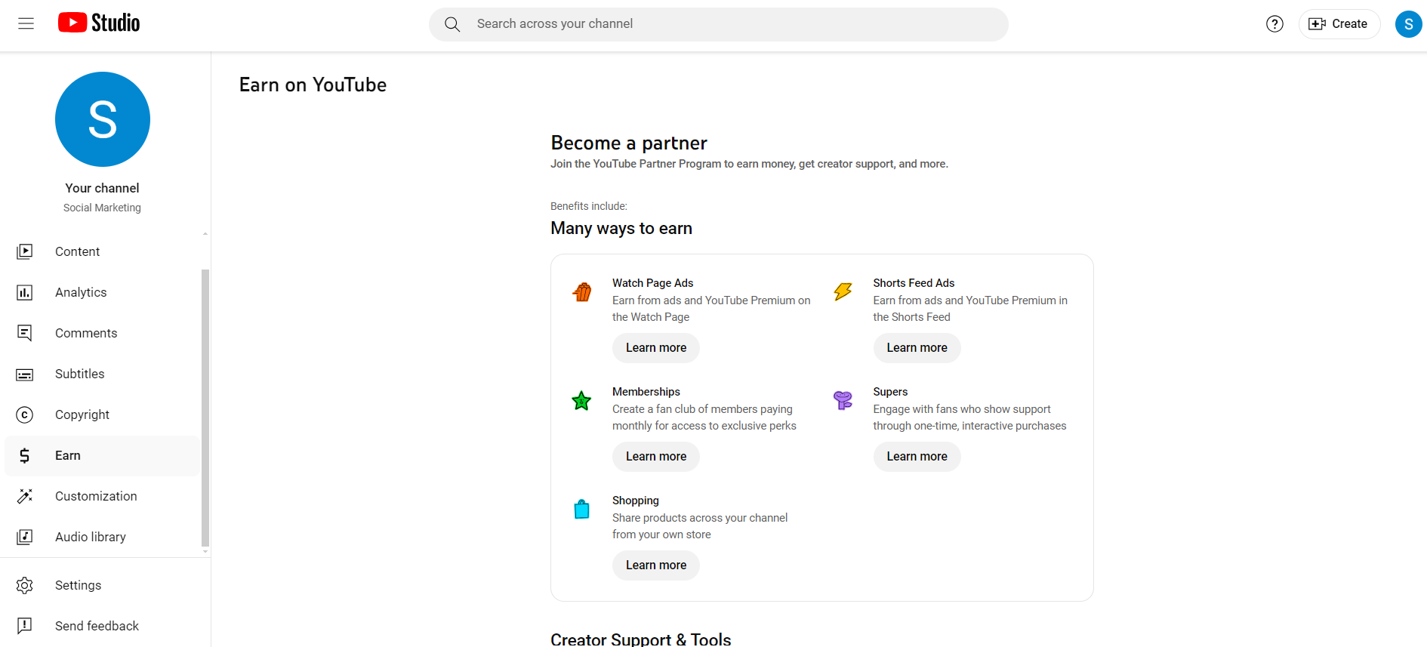Click the sidebar scrollbar up arrow
This screenshot has width=1427, height=647.
[x=205, y=234]
